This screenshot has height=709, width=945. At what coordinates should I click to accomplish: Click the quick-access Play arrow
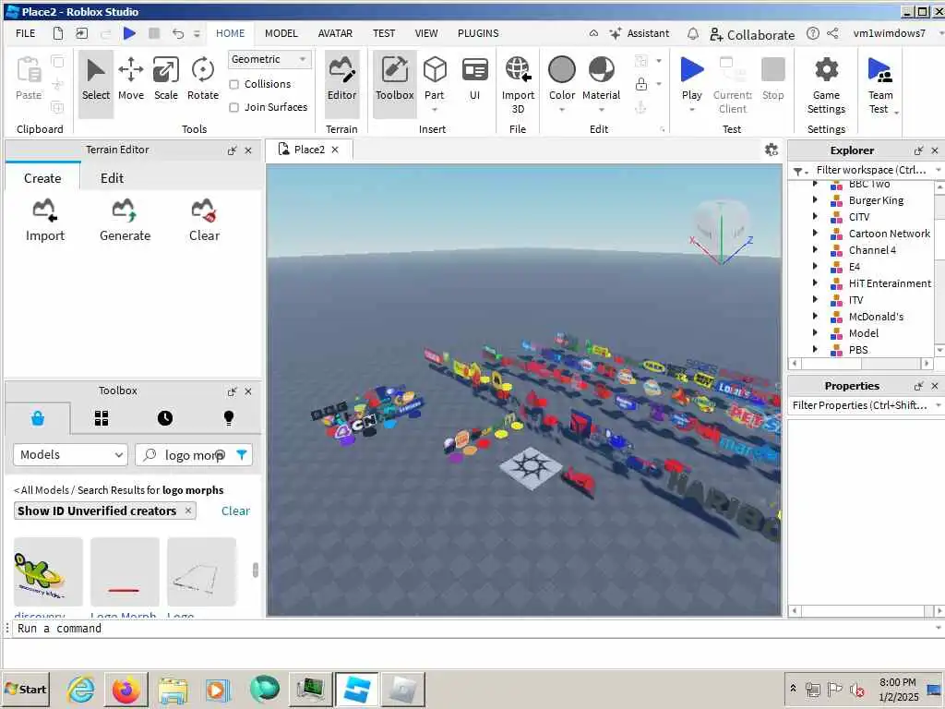[x=129, y=33]
